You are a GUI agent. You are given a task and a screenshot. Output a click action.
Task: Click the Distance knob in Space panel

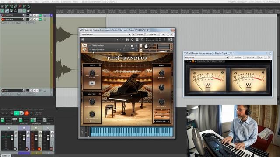point(161,102)
